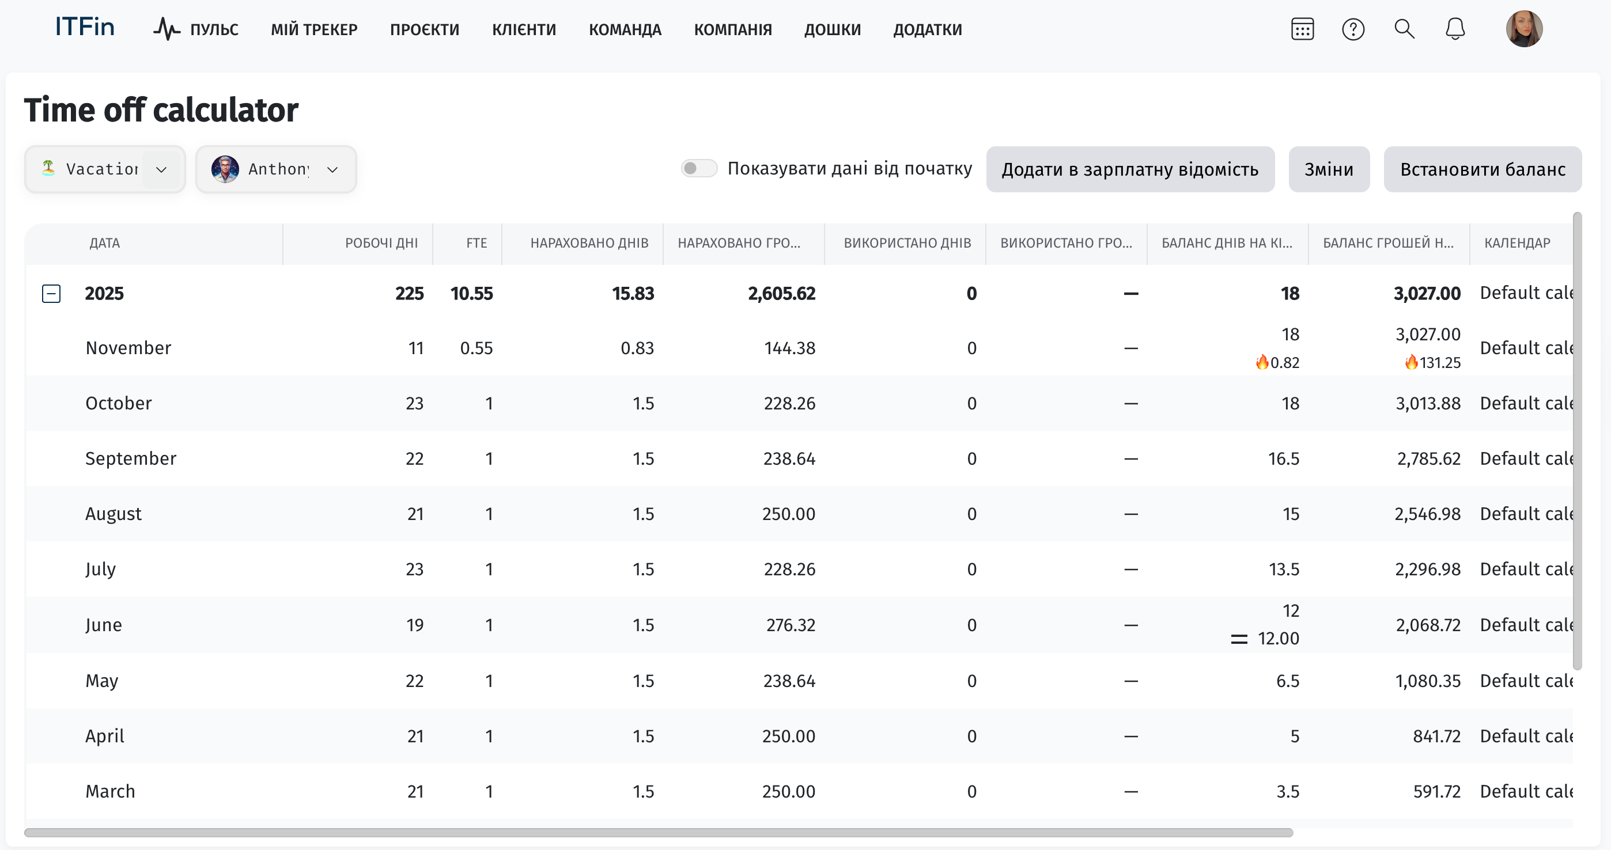Screen dimensions: 1611x850
Task: Click the horizontal table scrollbar
Action: click(658, 833)
